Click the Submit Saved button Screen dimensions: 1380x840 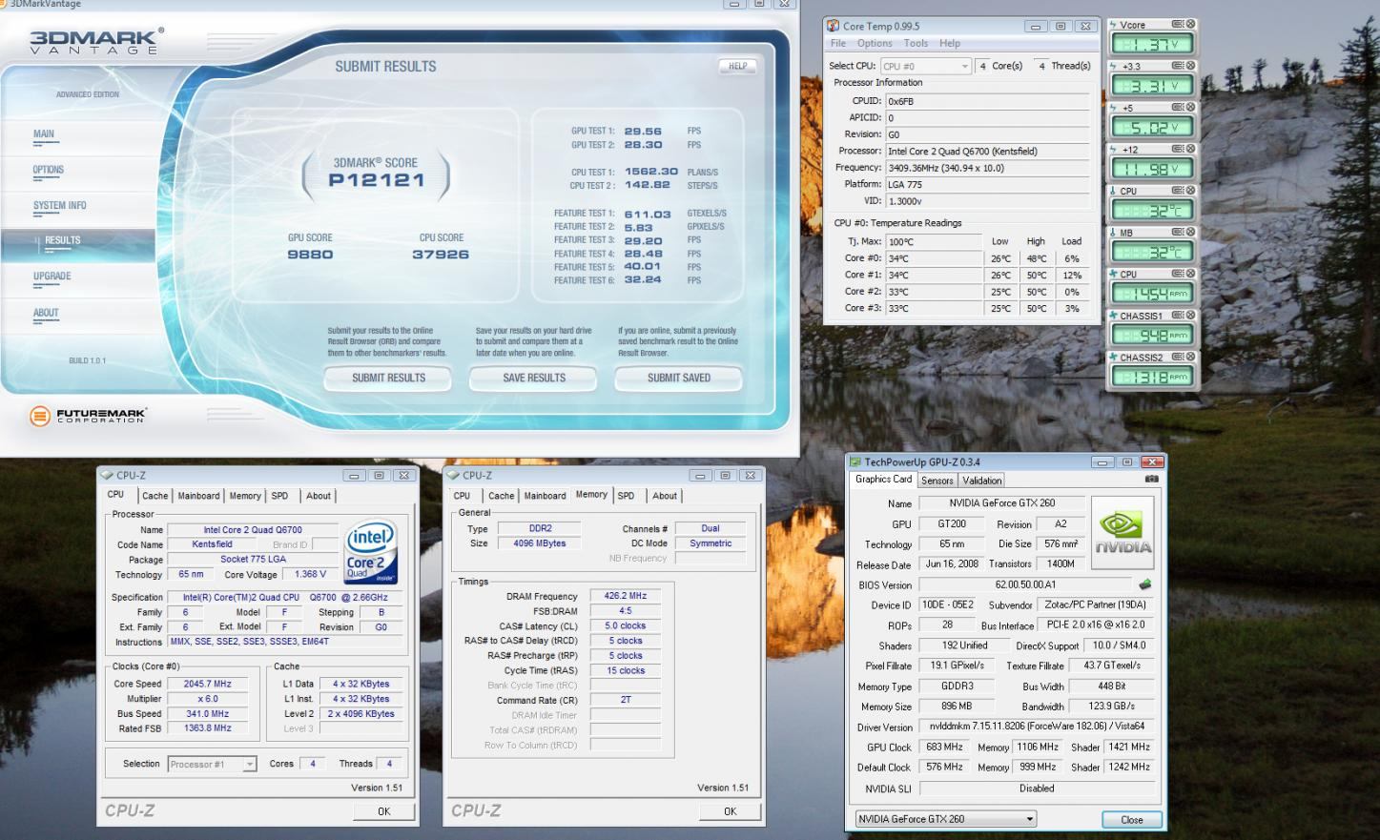click(x=679, y=379)
